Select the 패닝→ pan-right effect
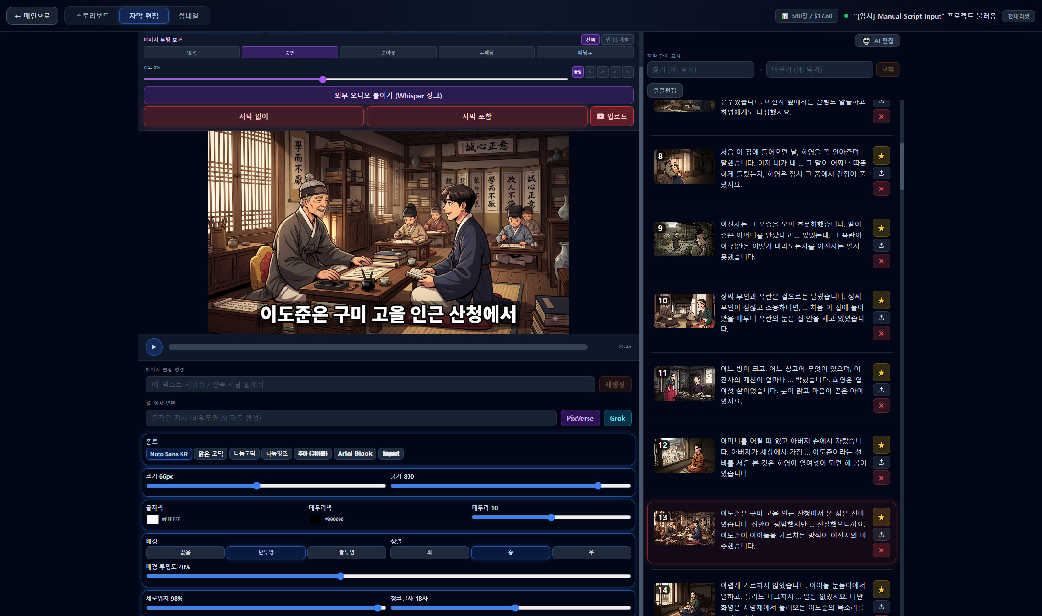 tap(585, 53)
